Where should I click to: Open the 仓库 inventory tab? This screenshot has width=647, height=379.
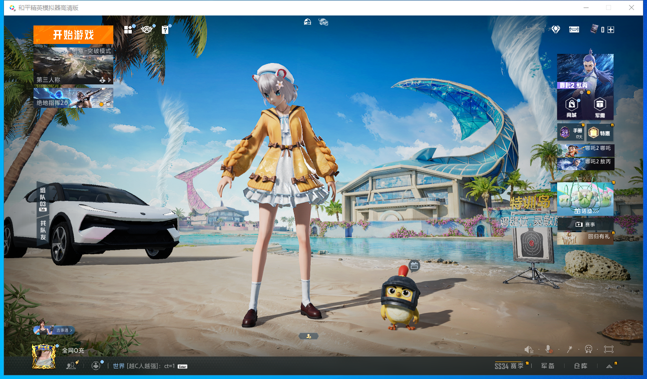coord(581,366)
